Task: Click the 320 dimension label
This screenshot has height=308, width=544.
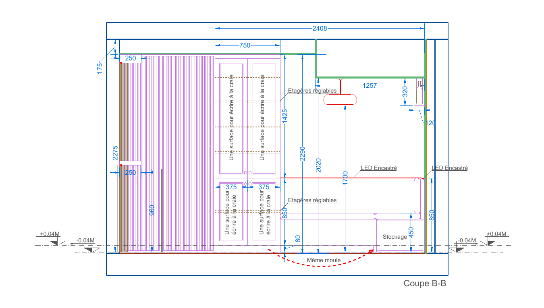Action: [x=405, y=92]
